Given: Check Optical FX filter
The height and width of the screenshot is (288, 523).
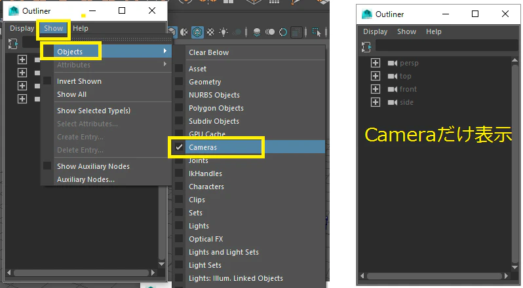Looking at the screenshot, I should point(179,238).
